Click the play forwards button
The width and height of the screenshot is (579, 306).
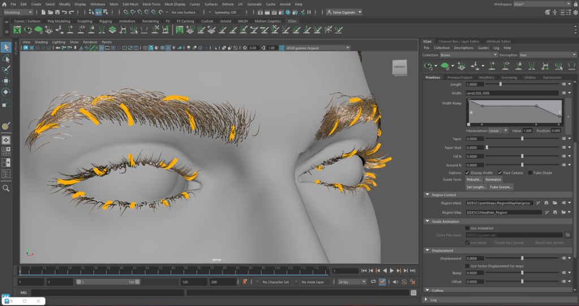pos(391,271)
